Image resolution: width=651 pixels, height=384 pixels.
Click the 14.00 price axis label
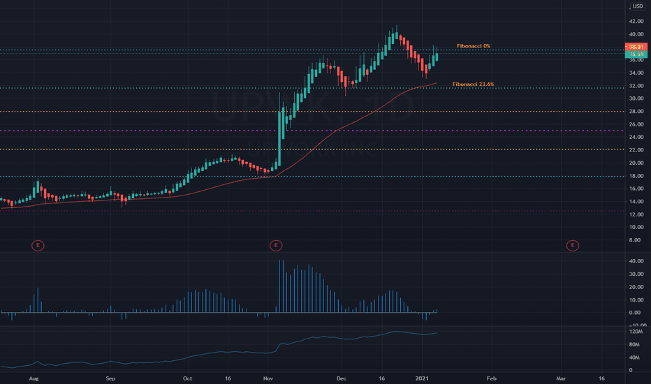pos(636,201)
